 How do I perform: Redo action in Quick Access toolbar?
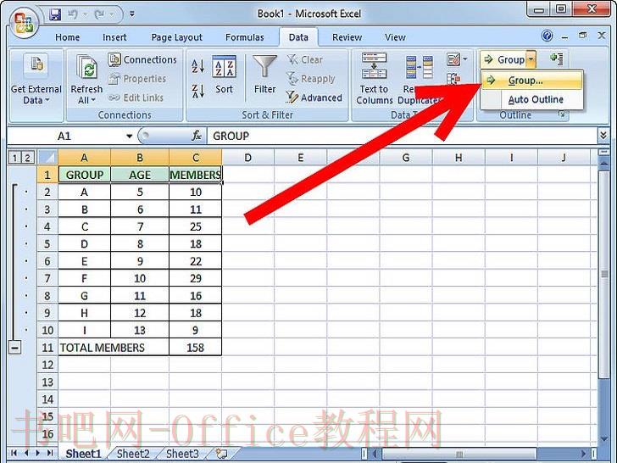pyautogui.click(x=99, y=14)
